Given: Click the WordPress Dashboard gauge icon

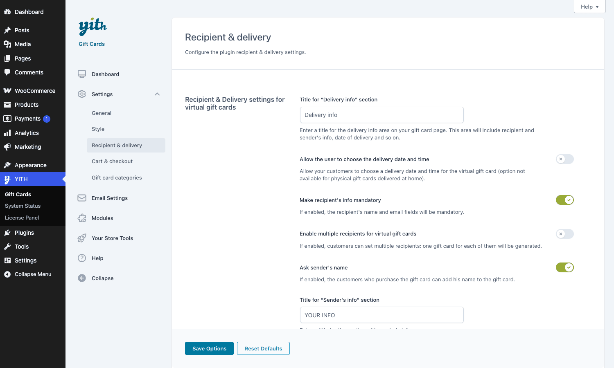Looking at the screenshot, I should click(x=7, y=12).
